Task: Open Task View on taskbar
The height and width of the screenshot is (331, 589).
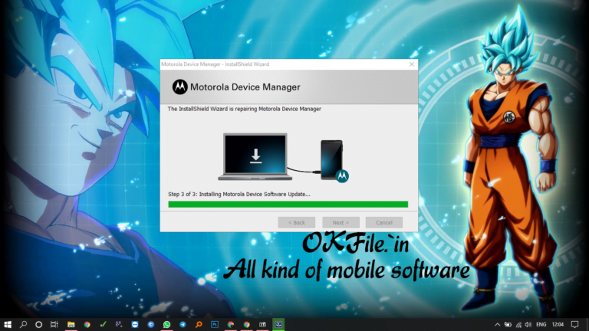Action: (54, 324)
